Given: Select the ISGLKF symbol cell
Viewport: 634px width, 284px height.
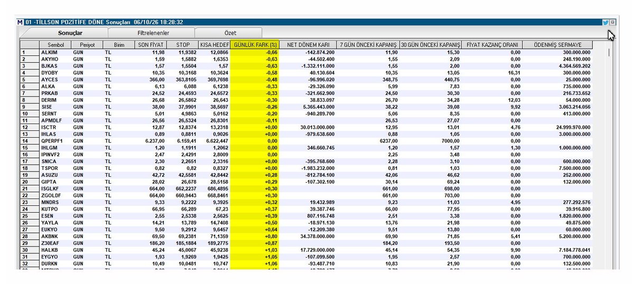Looking at the screenshot, I should point(55,190).
